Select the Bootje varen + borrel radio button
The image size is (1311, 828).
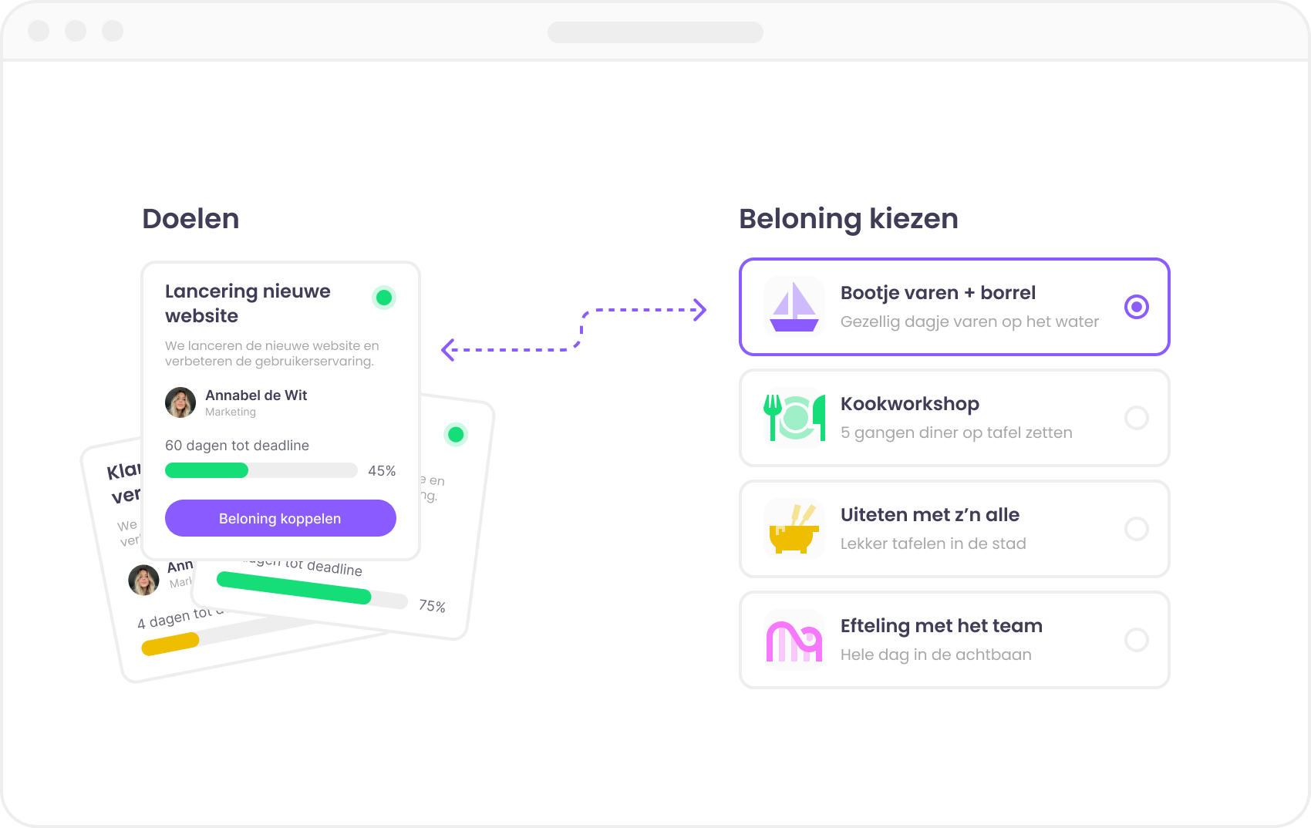[x=1137, y=307]
